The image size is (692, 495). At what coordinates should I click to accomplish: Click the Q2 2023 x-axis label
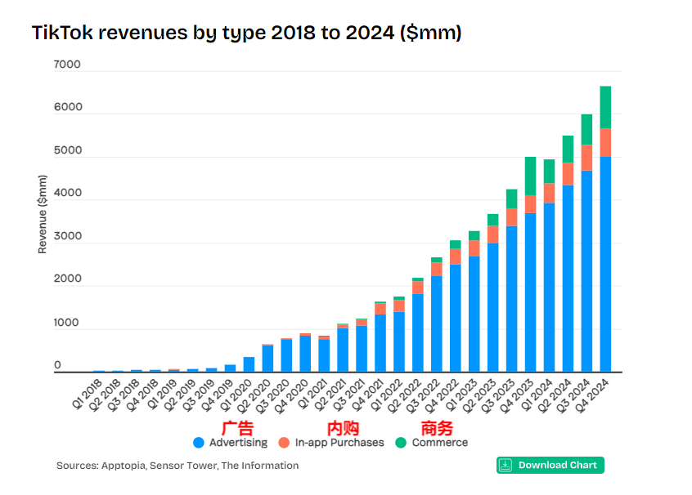pyautogui.click(x=480, y=395)
